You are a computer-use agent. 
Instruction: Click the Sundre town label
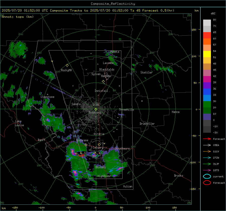(76, 104)
